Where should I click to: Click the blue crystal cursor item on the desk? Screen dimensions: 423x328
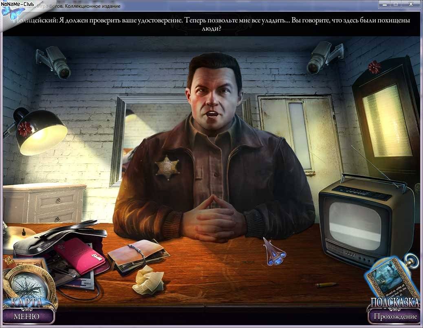(x=274, y=252)
